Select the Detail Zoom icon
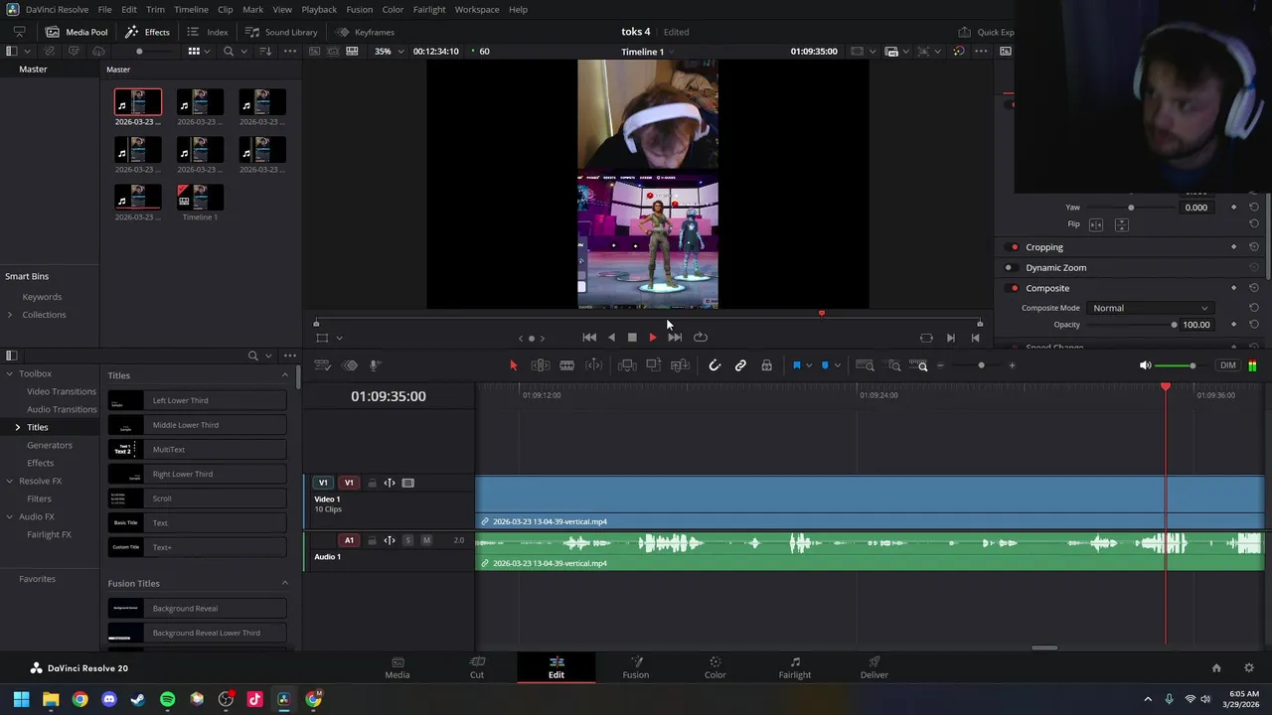 pos(893,365)
